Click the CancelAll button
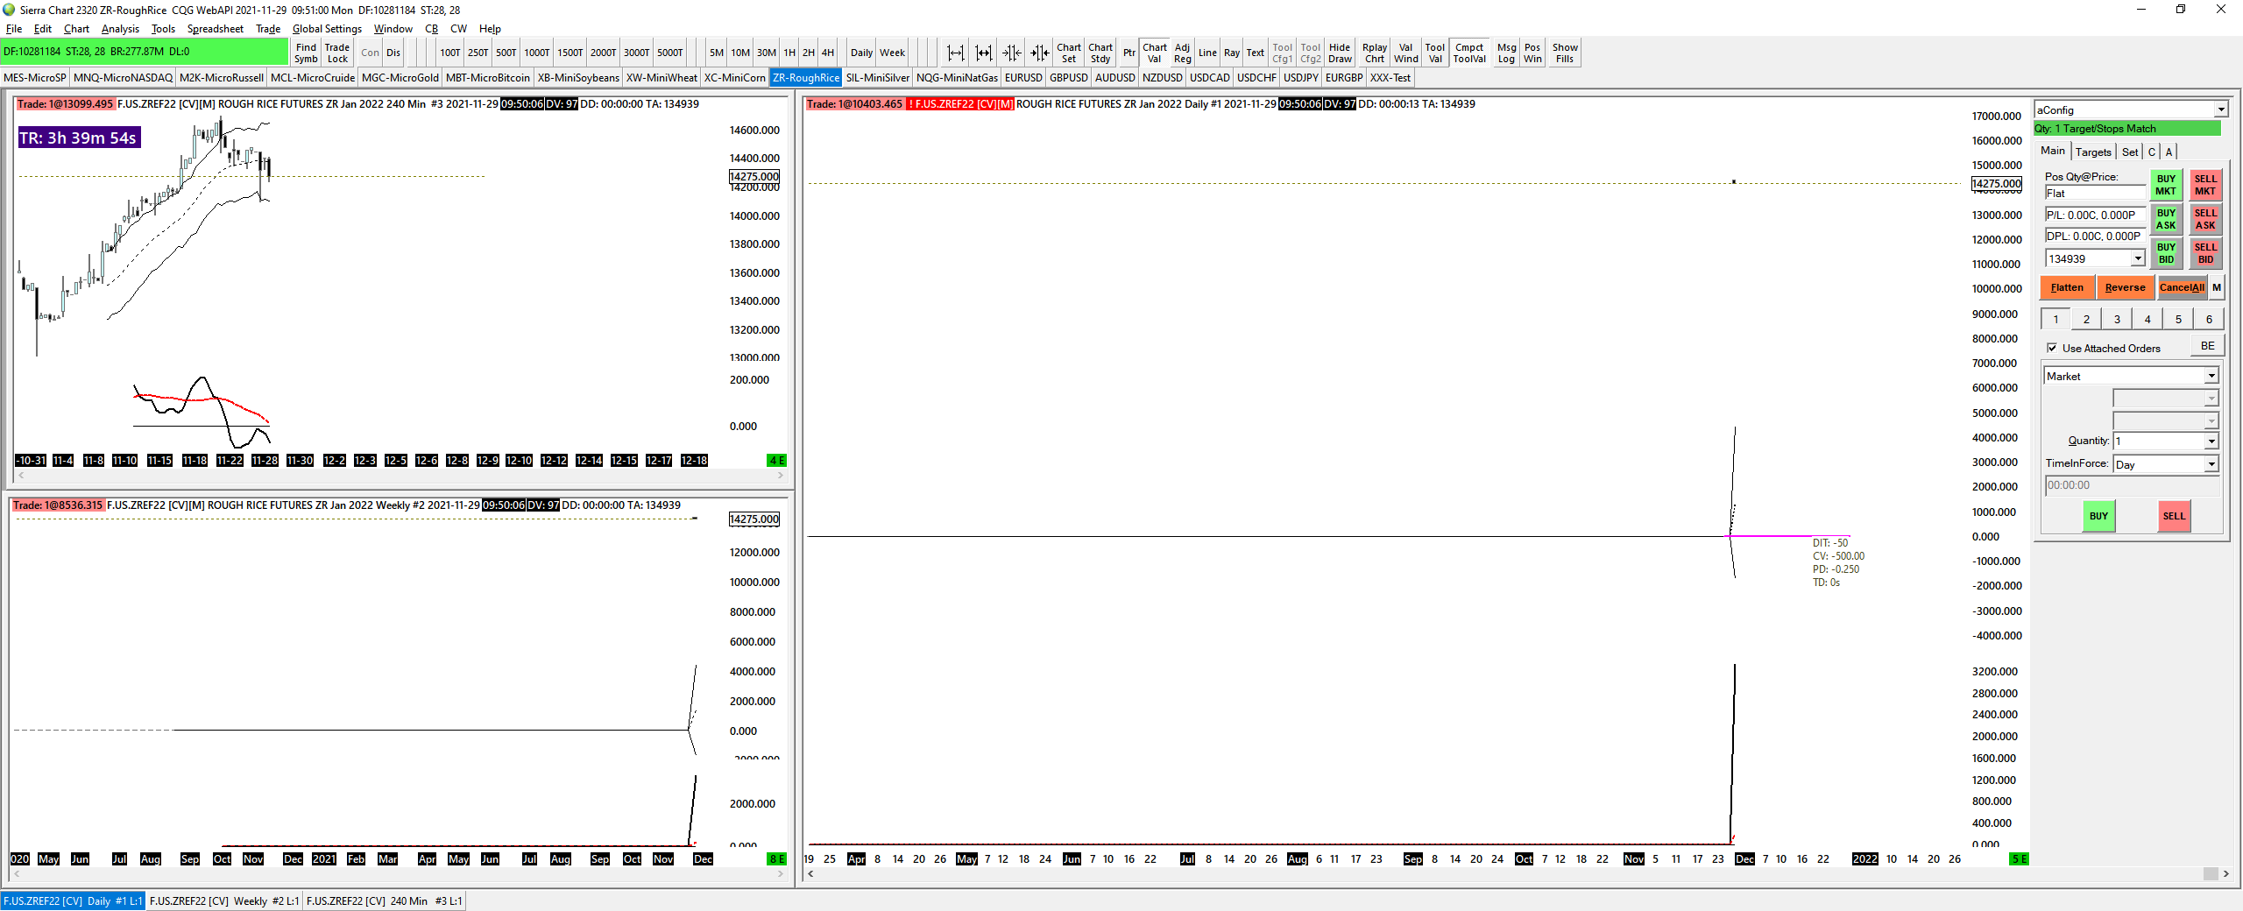The height and width of the screenshot is (911, 2243). coord(2182,287)
